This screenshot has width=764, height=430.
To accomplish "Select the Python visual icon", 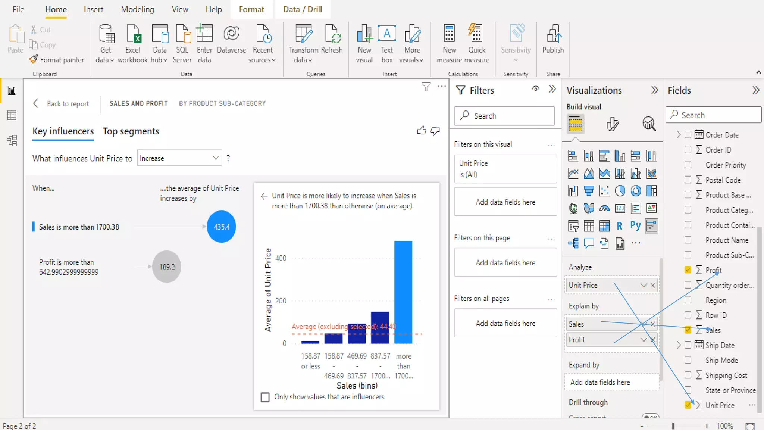I will tap(635, 225).
